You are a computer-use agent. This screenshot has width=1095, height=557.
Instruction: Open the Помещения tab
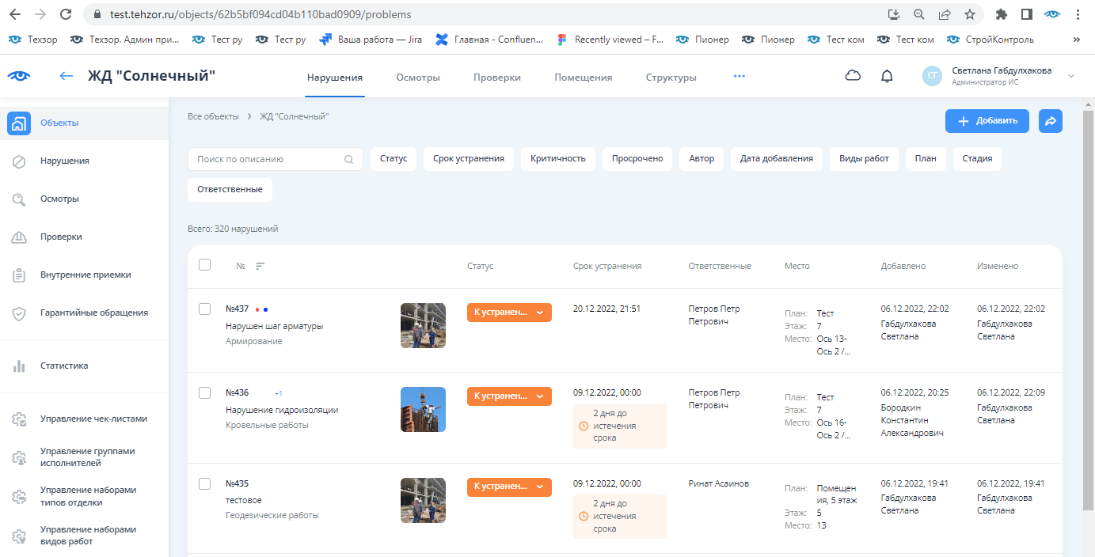pos(583,78)
